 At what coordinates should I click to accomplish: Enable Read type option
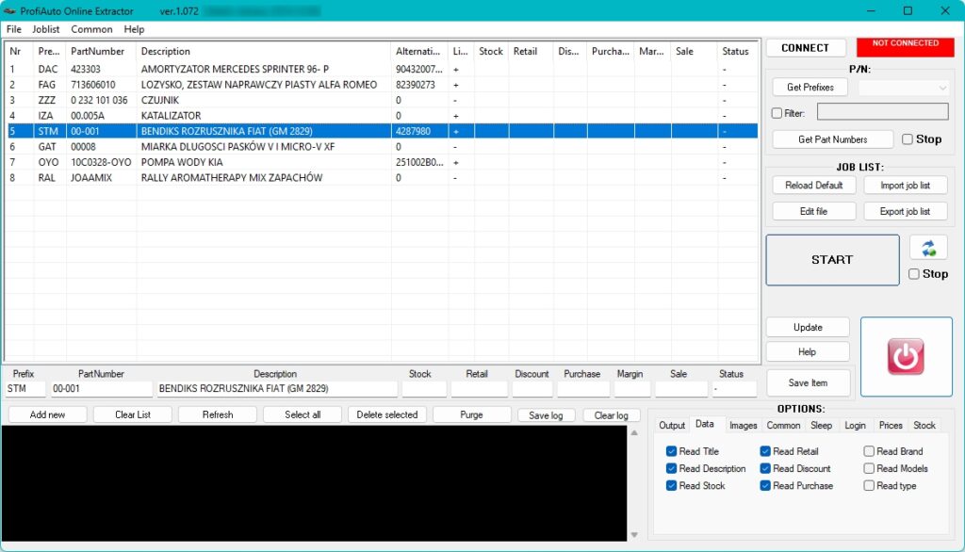tap(869, 485)
